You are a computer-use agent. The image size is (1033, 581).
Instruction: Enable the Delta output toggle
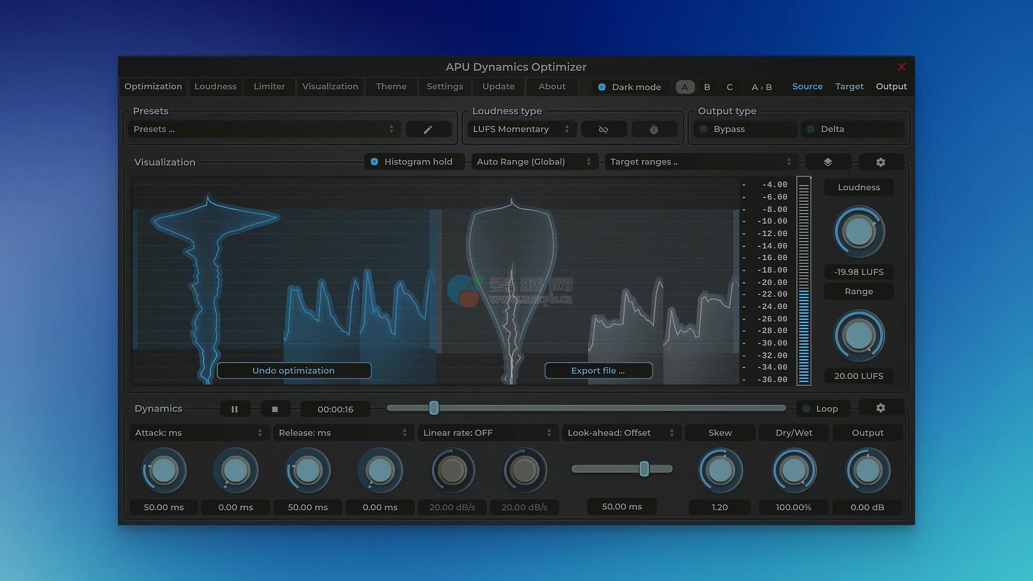click(x=811, y=129)
